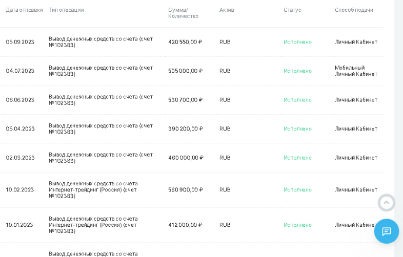Click the Статус column header

point(292,10)
